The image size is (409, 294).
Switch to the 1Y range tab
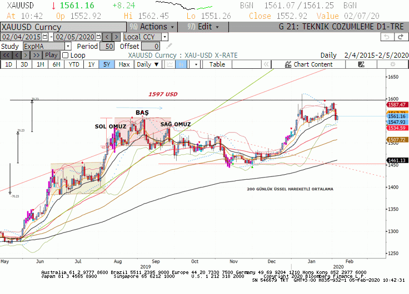click(91, 64)
